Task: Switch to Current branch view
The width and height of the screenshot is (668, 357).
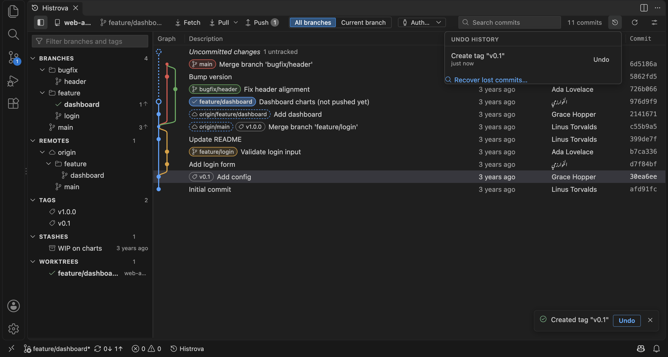Action: [x=363, y=22]
